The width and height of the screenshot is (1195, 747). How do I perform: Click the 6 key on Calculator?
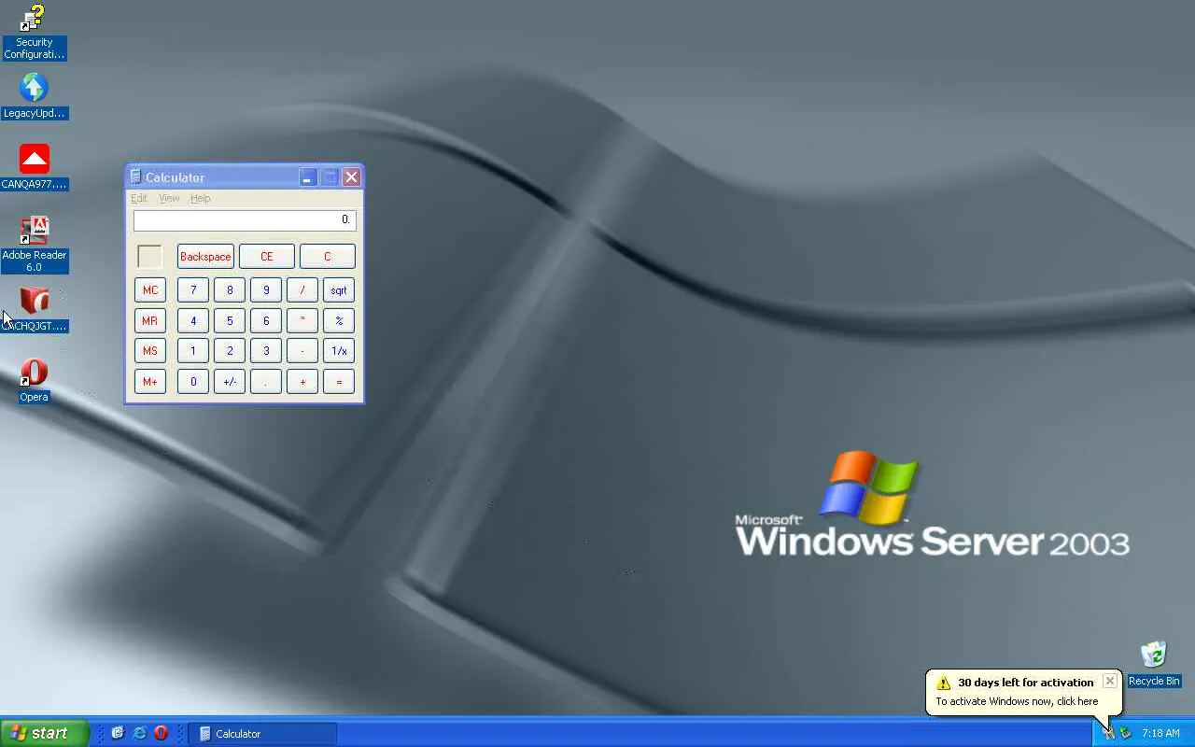coord(266,321)
